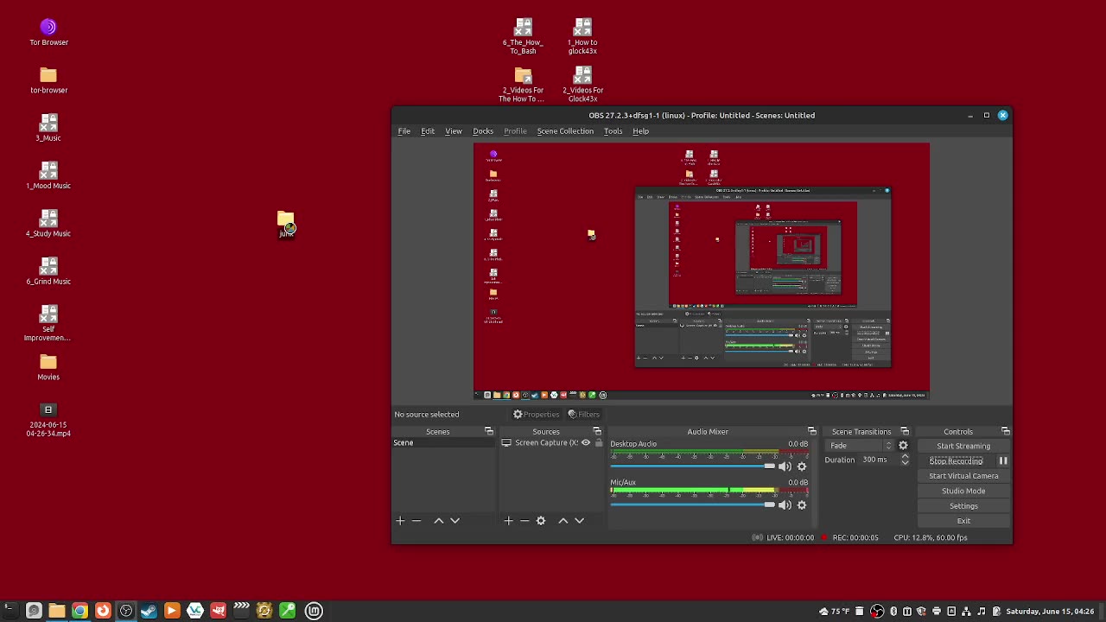Pop out the Scene Transitions dock
Image resolution: width=1106 pixels, height=622 pixels.
(x=905, y=432)
